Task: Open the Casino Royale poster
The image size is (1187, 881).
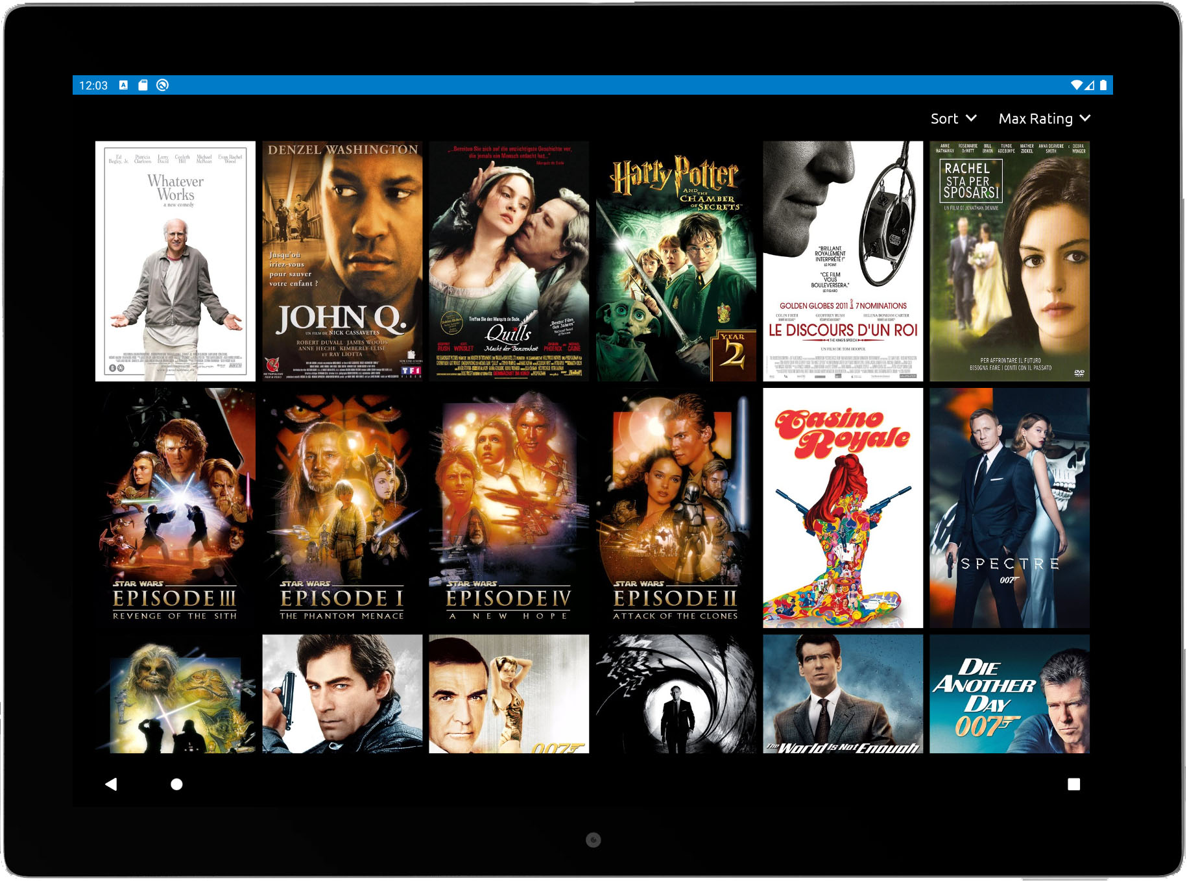Action: pos(843,508)
